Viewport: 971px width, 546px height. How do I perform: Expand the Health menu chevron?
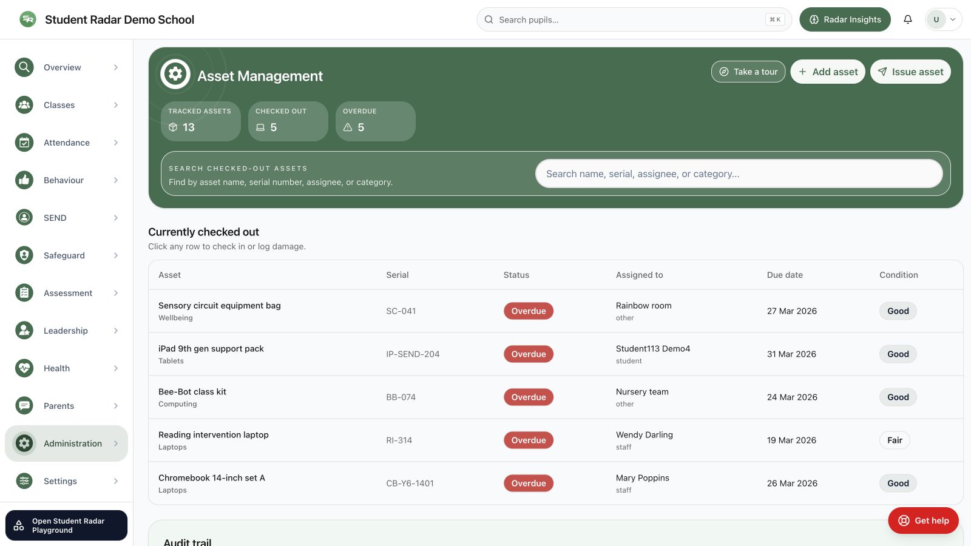coord(116,368)
